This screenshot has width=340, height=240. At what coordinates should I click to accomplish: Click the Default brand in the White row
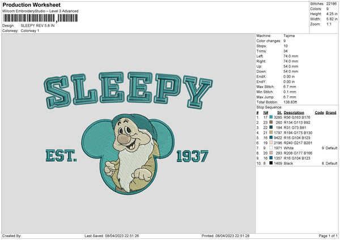point(331,148)
